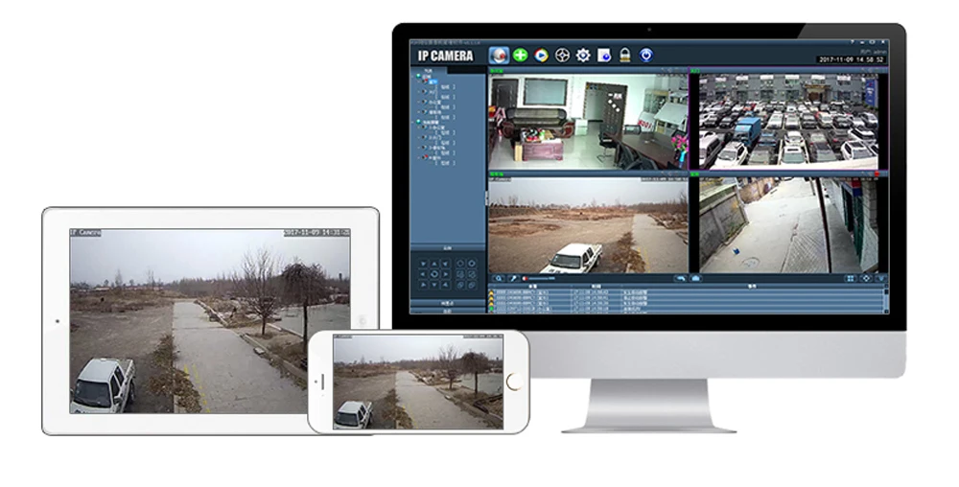Click PTZ down-left diagonal arrow
959x487 pixels.
[423, 285]
